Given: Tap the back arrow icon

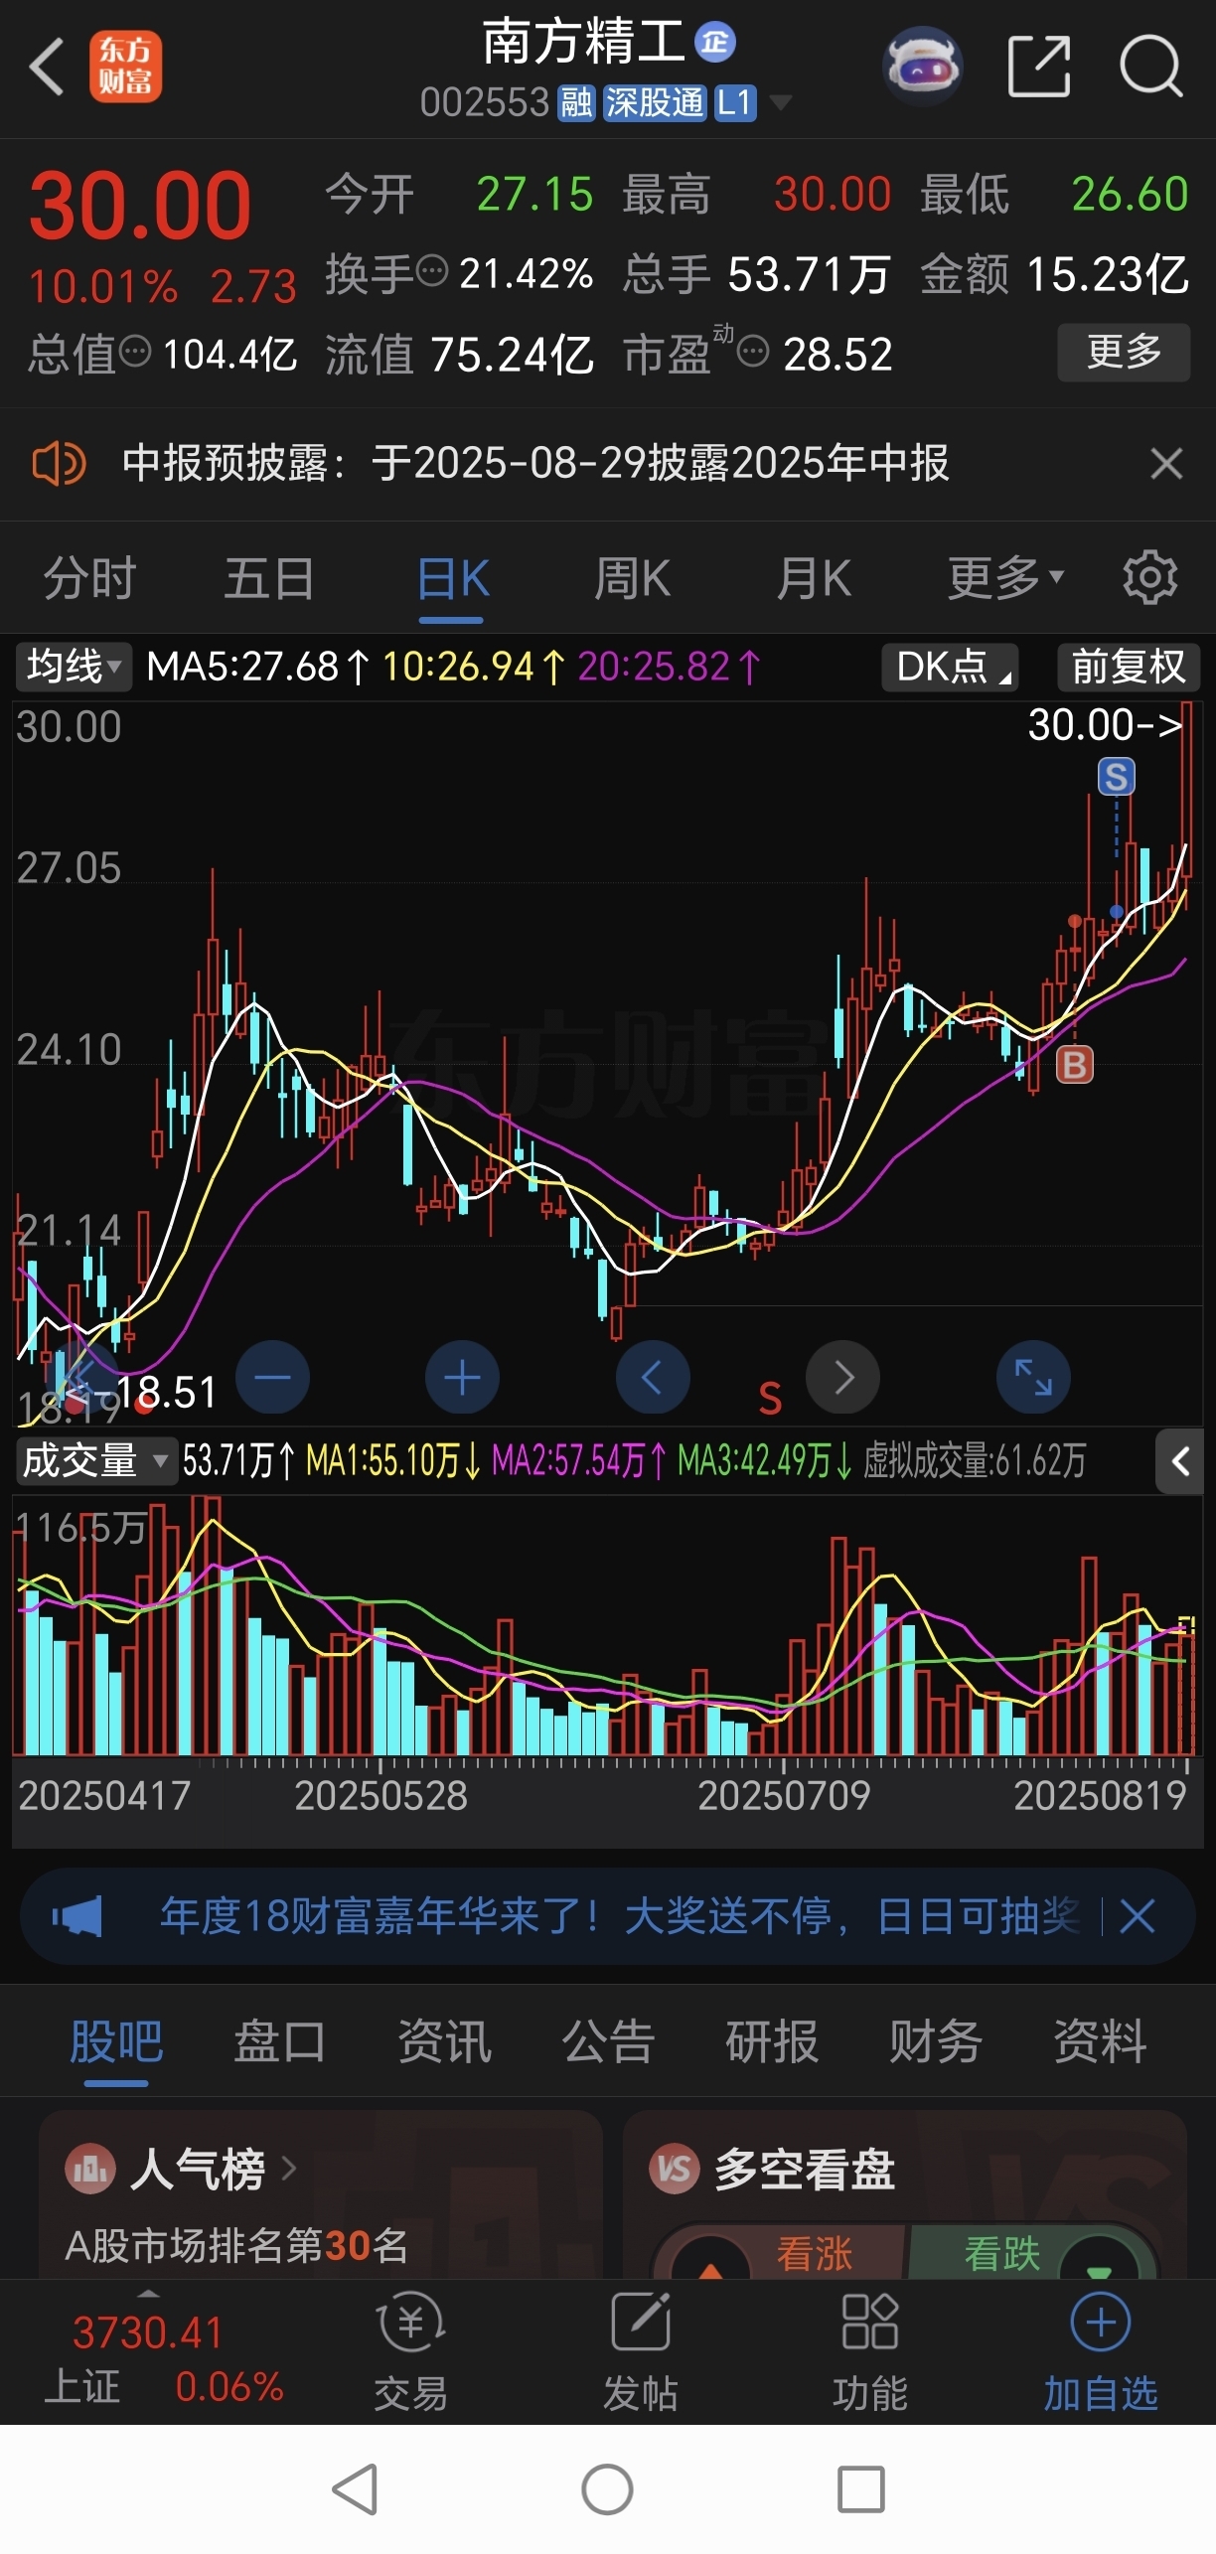Looking at the screenshot, I should point(47,68).
